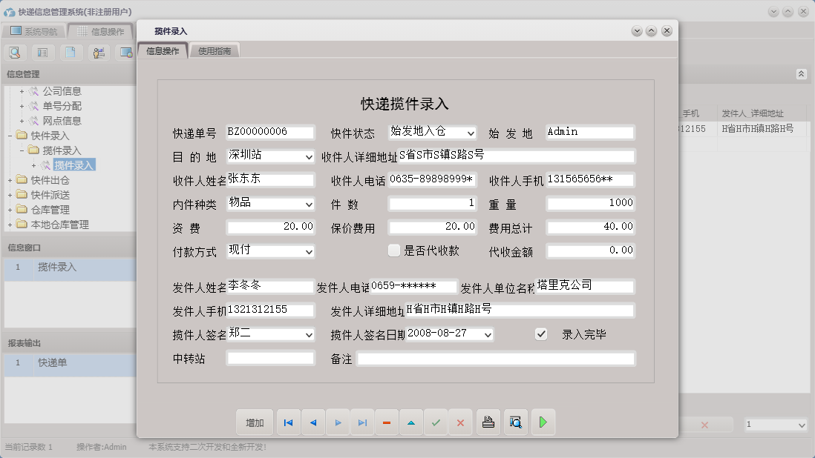Cancel changes with the red X icon

[x=460, y=422]
